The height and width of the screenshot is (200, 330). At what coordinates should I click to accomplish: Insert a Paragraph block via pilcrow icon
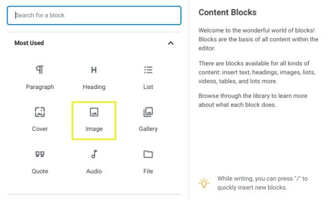tap(40, 70)
